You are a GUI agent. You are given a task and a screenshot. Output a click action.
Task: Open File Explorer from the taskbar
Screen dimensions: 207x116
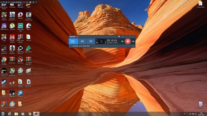16,114
